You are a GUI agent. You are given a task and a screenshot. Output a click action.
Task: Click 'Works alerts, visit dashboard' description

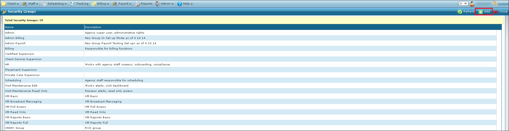pyautogui.click(x=107, y=86)
